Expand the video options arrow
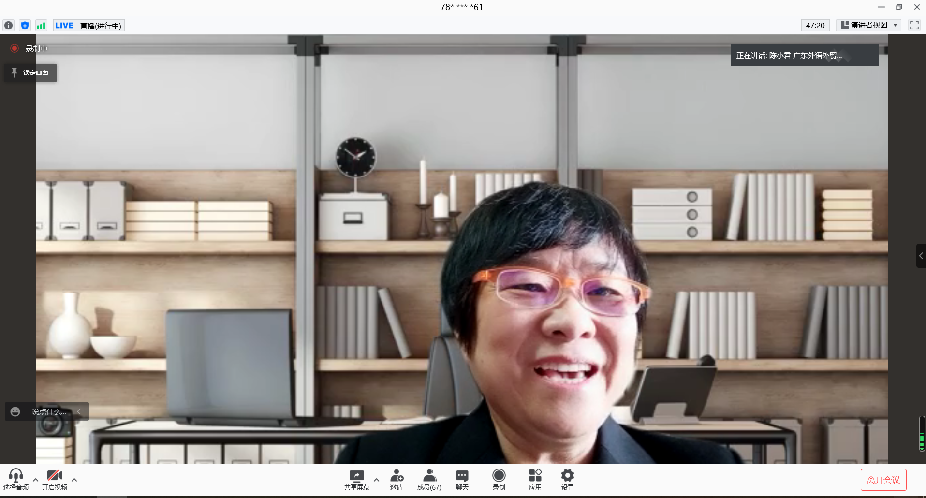The width and height of the screenshot is (926, 498). click(x=74, y=480)
